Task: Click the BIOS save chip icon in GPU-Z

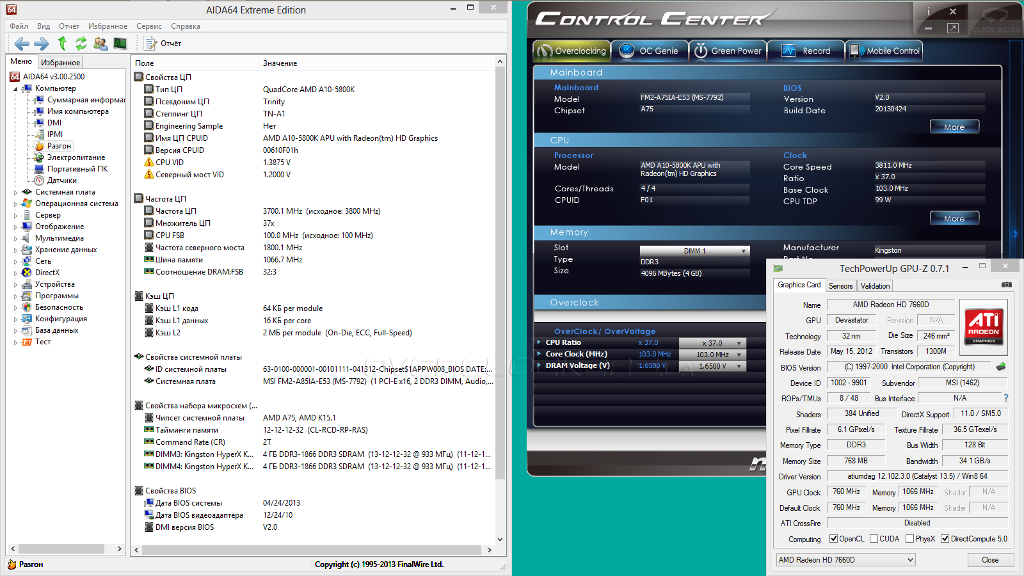Action: (1001, 367)
